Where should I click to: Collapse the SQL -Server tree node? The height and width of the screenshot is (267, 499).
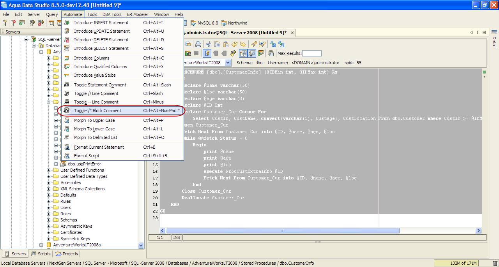pyautogui.click(x=27, y=39)
